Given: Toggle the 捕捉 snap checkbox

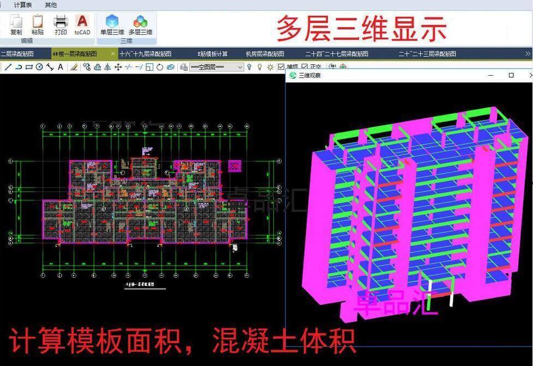Looking at the screenshot, I should 282,67.
